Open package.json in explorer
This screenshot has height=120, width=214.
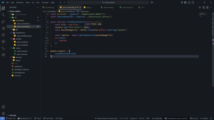click(20, 72)
